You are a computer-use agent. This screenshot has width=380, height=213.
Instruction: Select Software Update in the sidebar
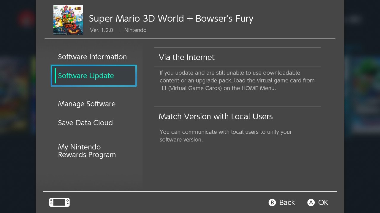click(x=94, y=76)
